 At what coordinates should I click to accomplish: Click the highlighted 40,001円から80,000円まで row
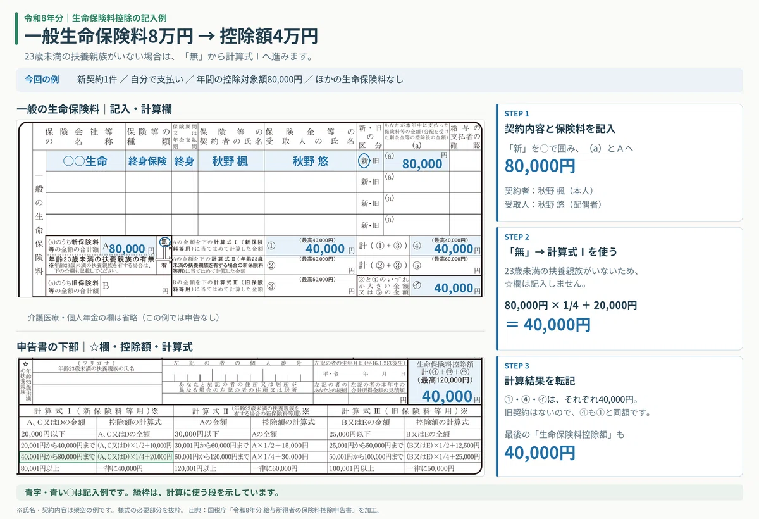pyautogui.click(x=96, y=457)
